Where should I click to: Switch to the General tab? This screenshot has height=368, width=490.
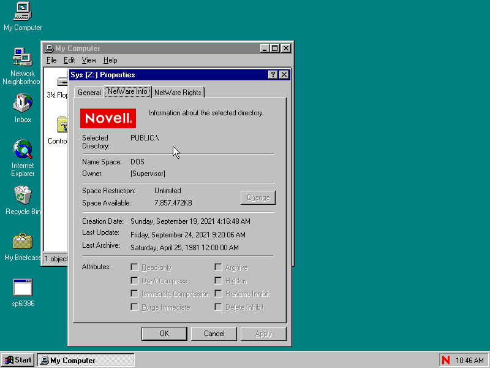pos(89,93)
